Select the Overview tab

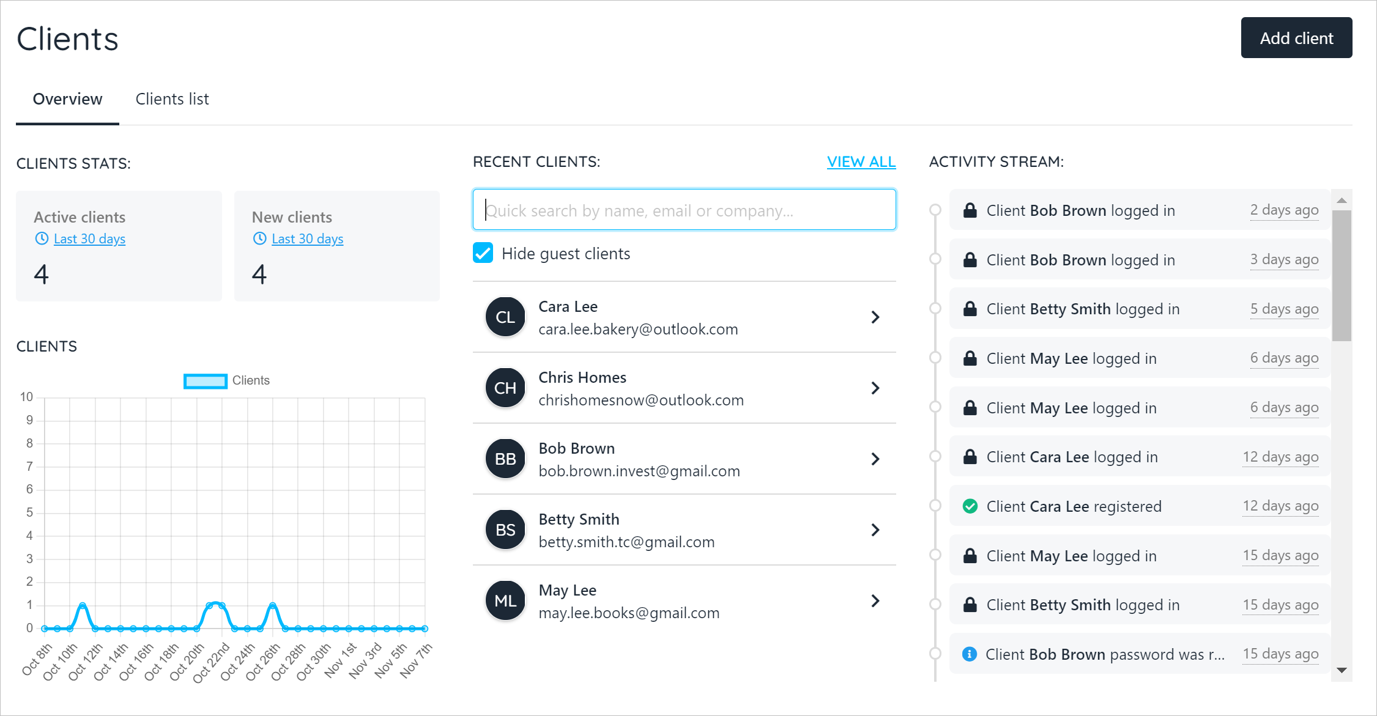pyautogui.click(x=67, y=99)
